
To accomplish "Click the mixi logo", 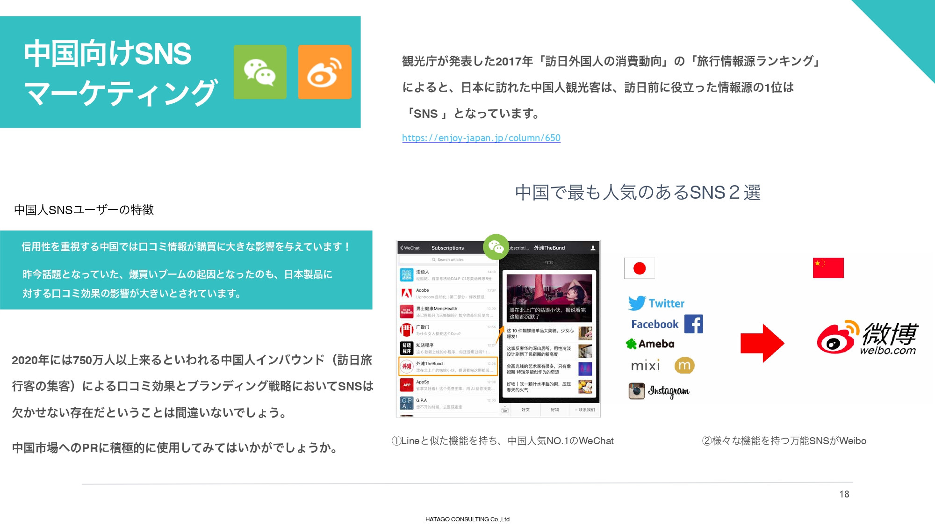I will click(645, 365).
